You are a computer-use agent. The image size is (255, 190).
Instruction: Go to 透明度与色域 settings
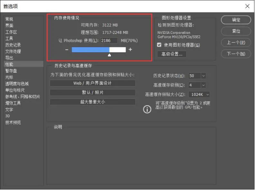point(17,84)
